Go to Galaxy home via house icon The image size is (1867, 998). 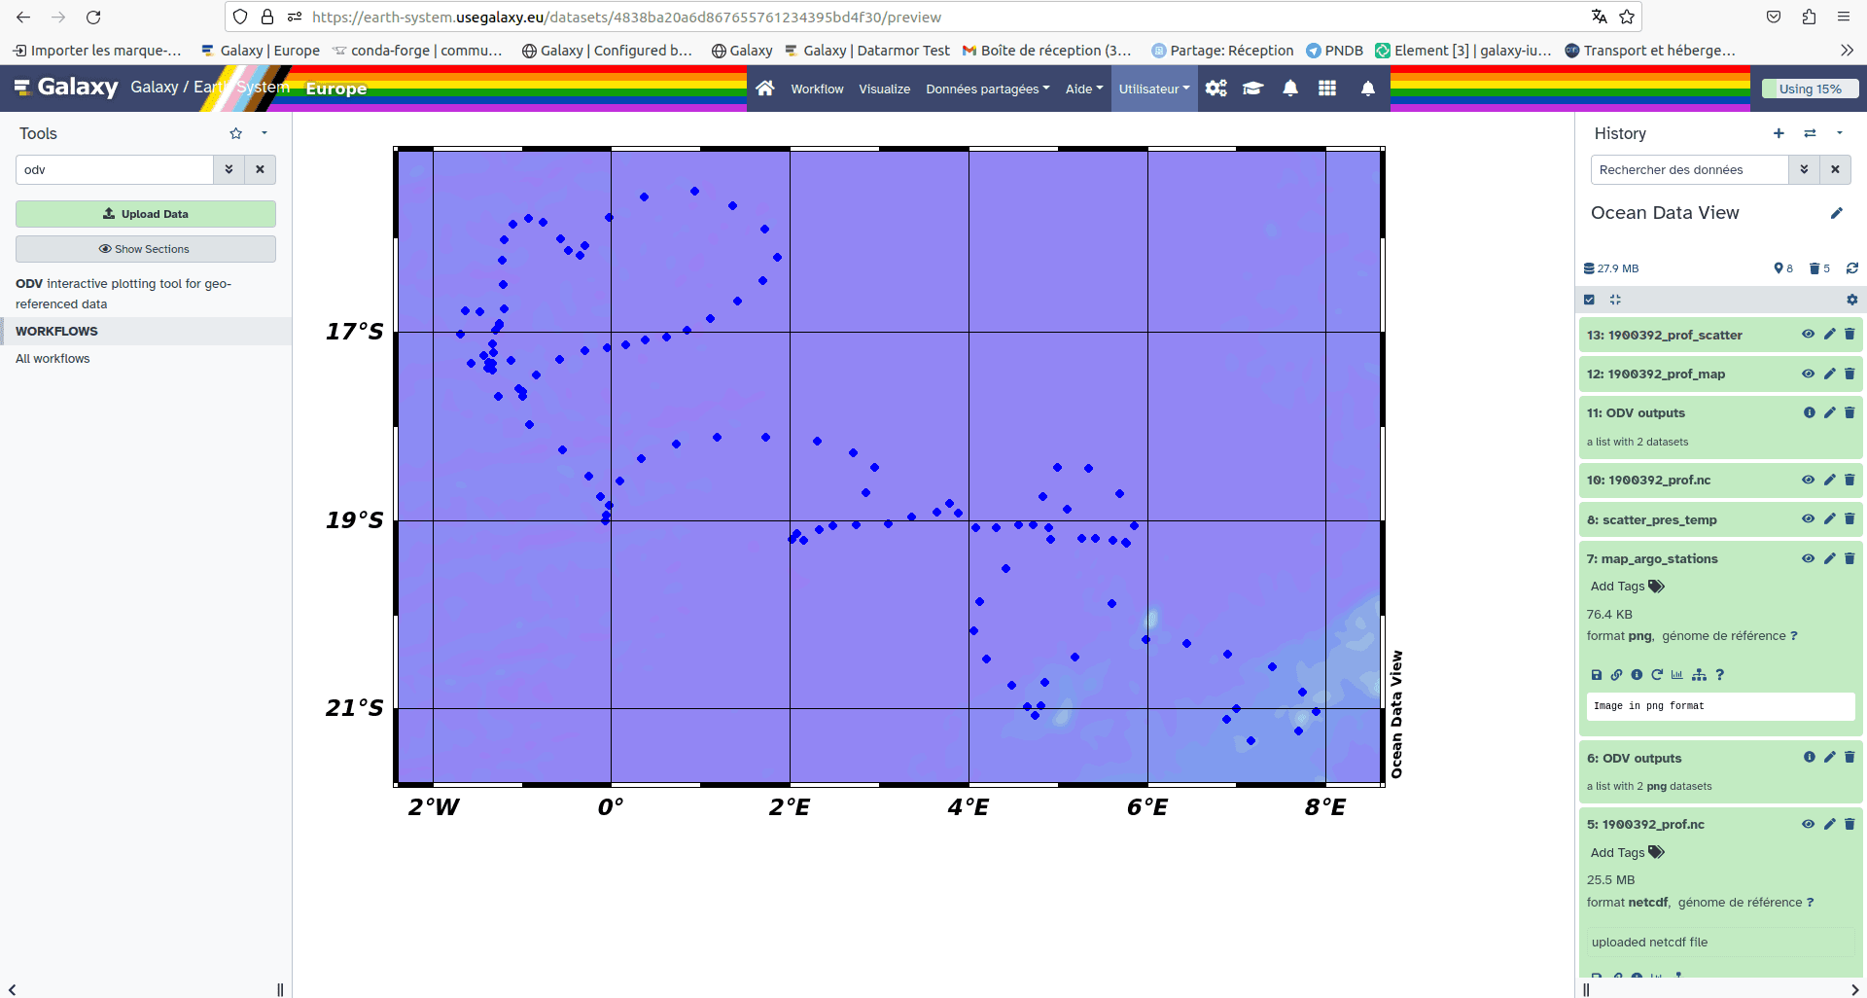[765, 89]
